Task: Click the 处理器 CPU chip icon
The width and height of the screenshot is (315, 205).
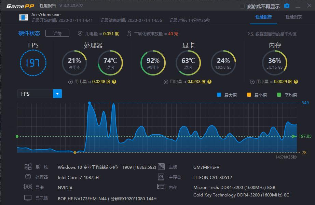Action: 29,177
